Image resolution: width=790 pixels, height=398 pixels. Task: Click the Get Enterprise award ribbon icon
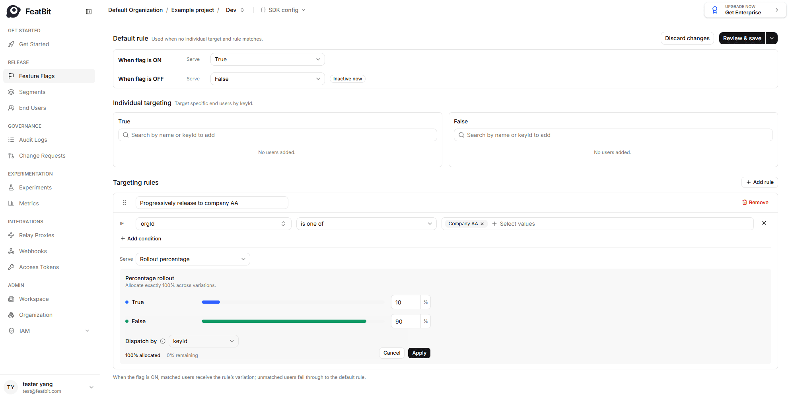click(x=715, y=10)
